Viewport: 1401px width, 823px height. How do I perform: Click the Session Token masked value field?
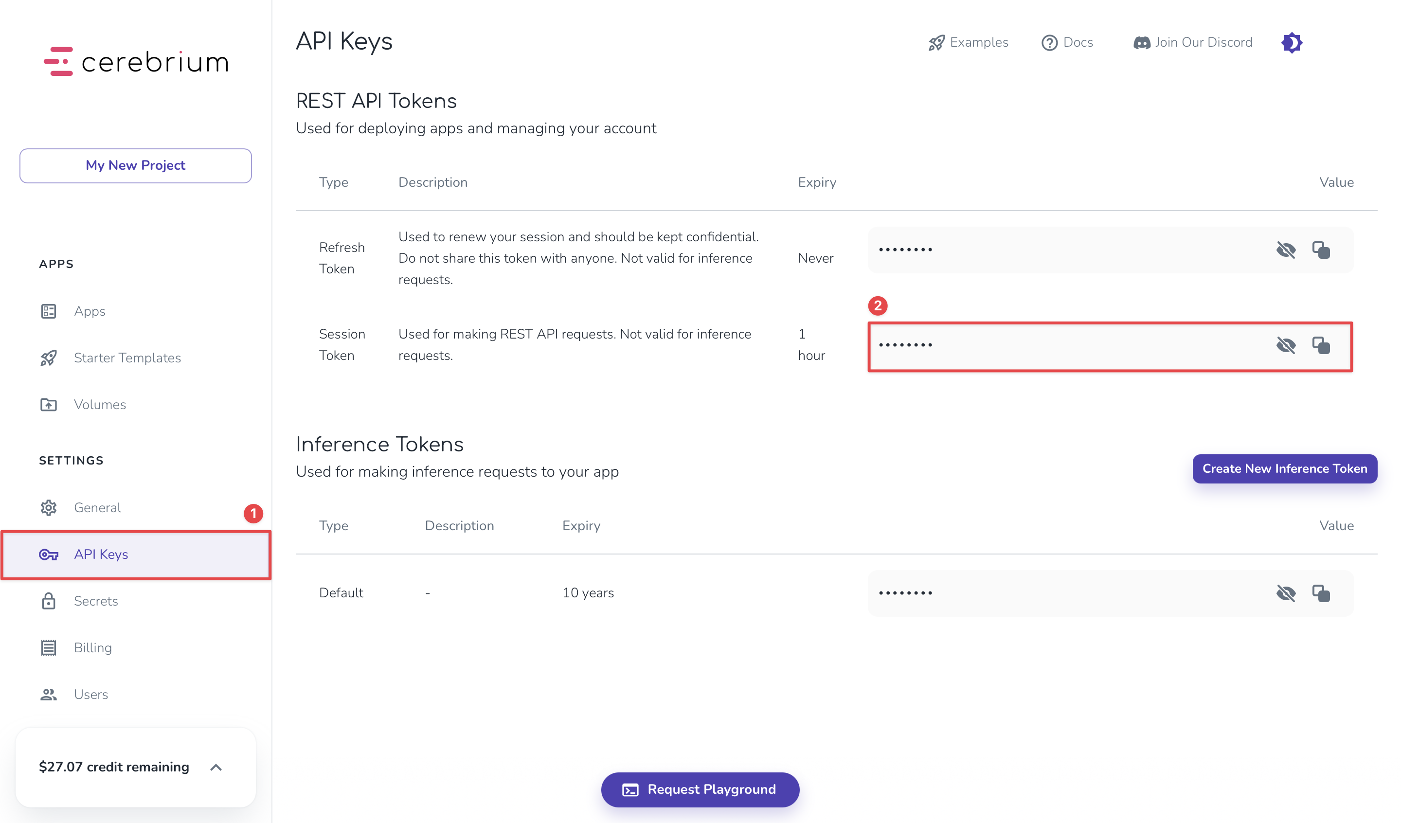(1110, 345)
